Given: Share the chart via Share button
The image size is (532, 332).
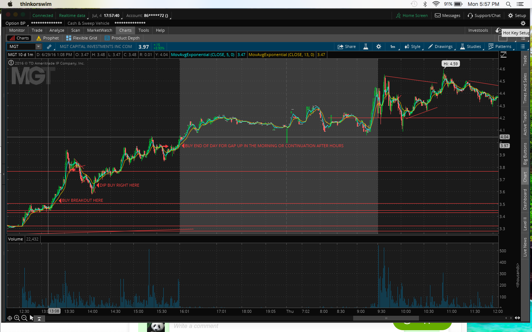Looking at the screenshot, I should [x=347, y=46].
